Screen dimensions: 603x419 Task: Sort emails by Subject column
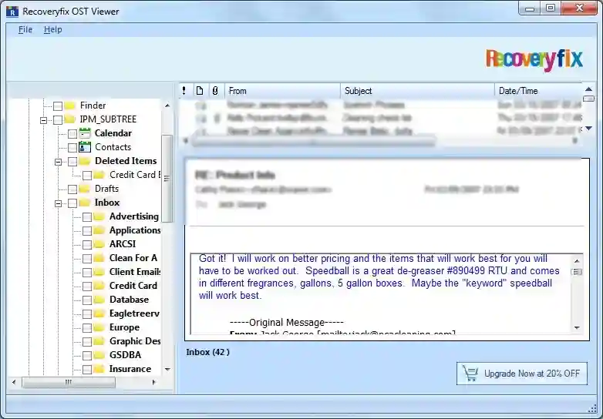point(417,91)
